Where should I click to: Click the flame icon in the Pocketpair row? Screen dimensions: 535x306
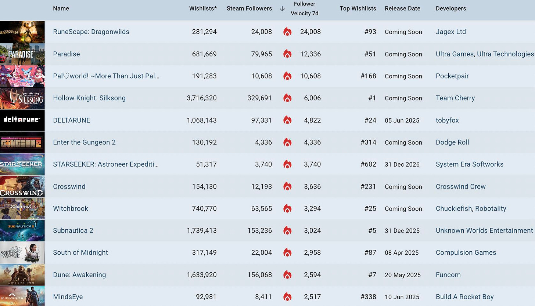[x=287, y=76]
